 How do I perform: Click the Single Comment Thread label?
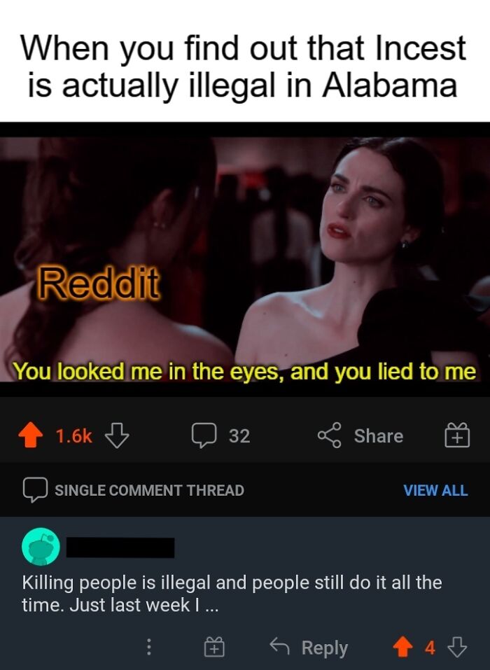pos(149,490)
